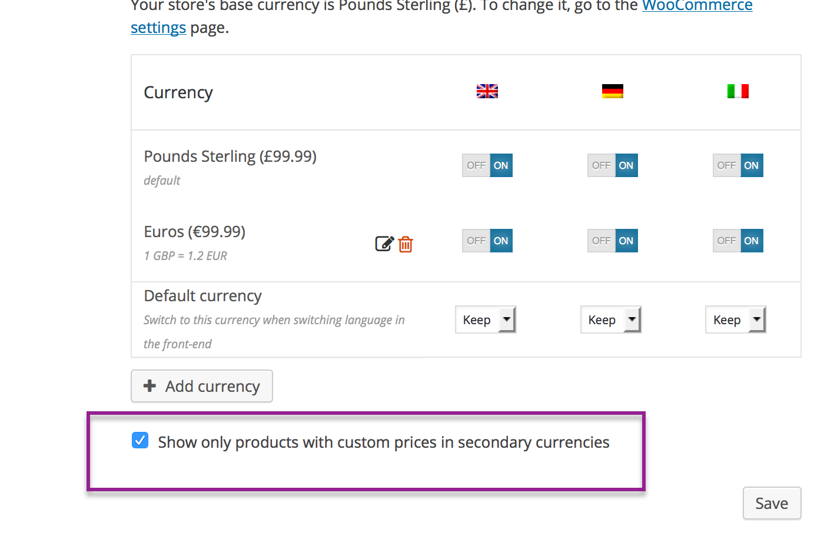Open the WooCommerce settings link
Image resolution: width=824 pixels, height=546 pixels.
697,6
